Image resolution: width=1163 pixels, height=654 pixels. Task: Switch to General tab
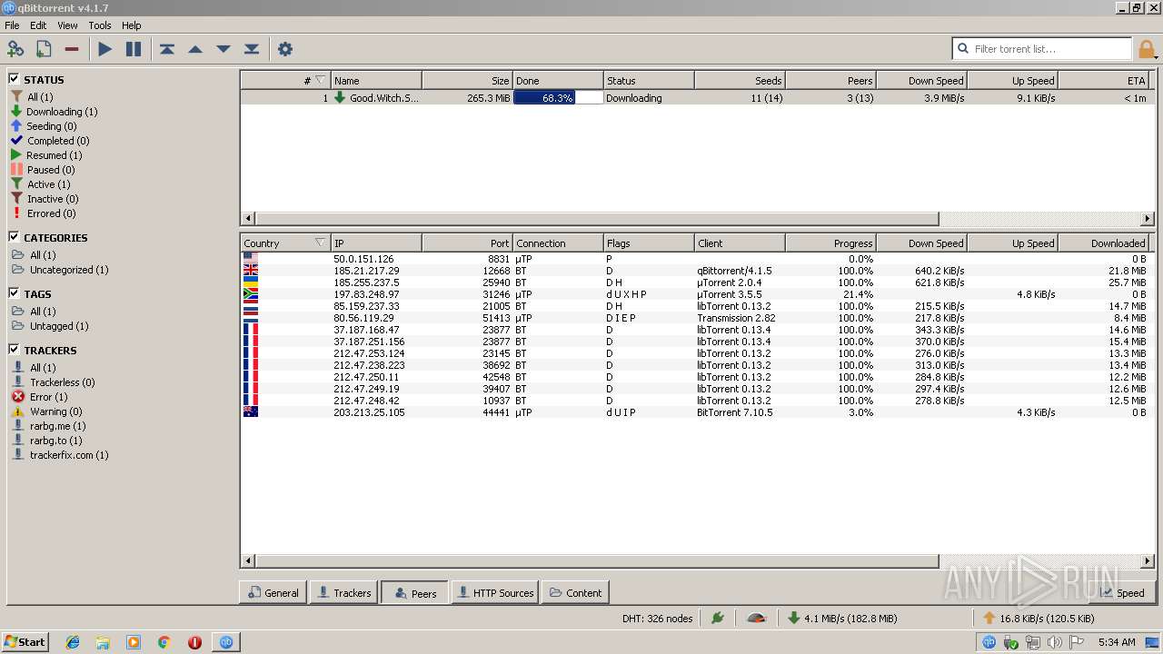(x=273, y=592)
